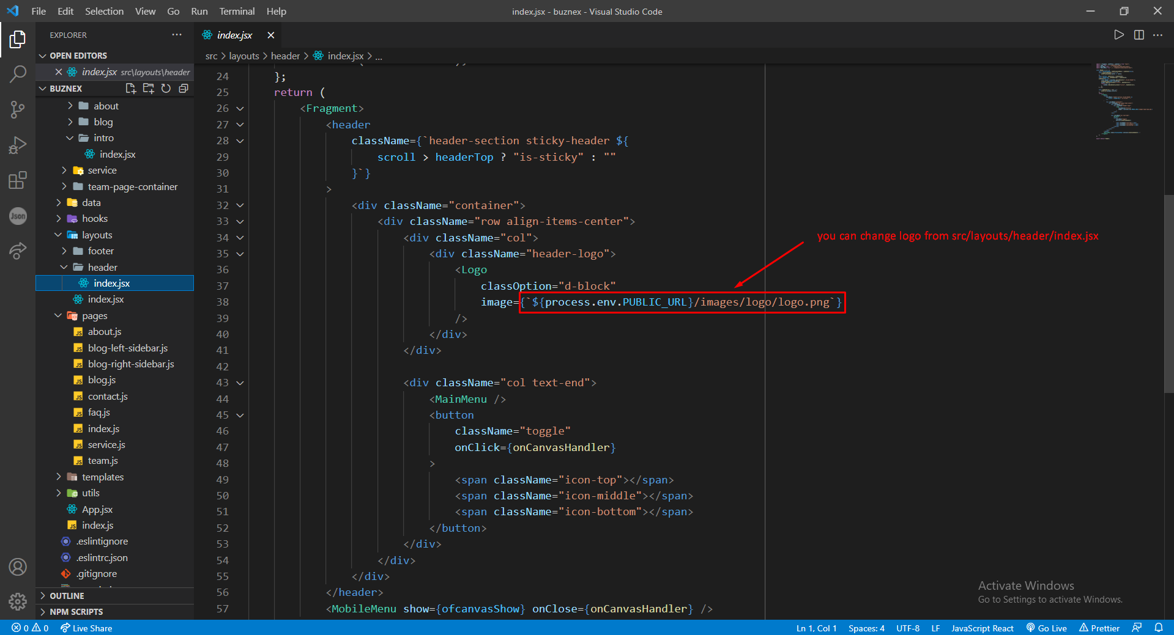Open the Explorer view in activity bar
Screen dimensions: 1174x635
(x=18, y=40)
